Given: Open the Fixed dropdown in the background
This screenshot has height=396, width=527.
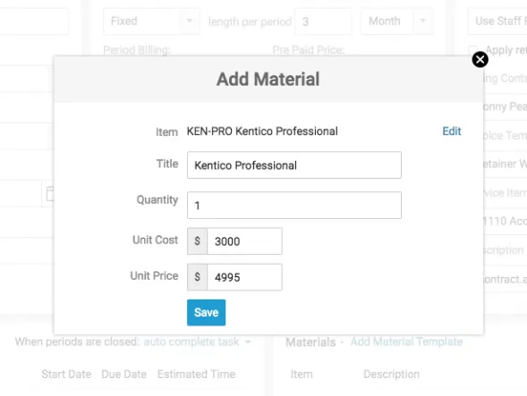Looking at the screenshot, I should 151,21.
